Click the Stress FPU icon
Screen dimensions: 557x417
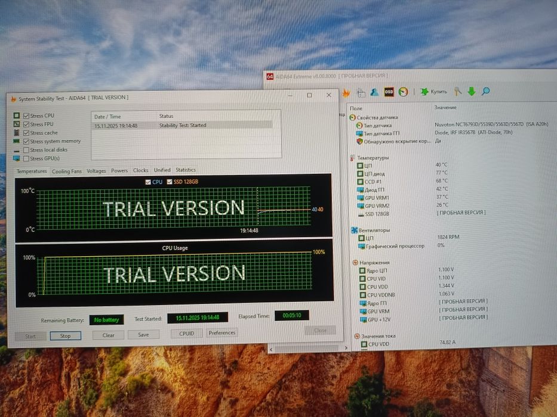tap(16, 124)
